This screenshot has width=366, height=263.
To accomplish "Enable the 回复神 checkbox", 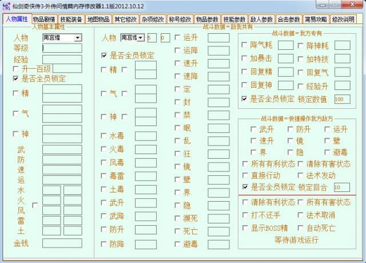I will pyautogui.click(x=244, y=85).
